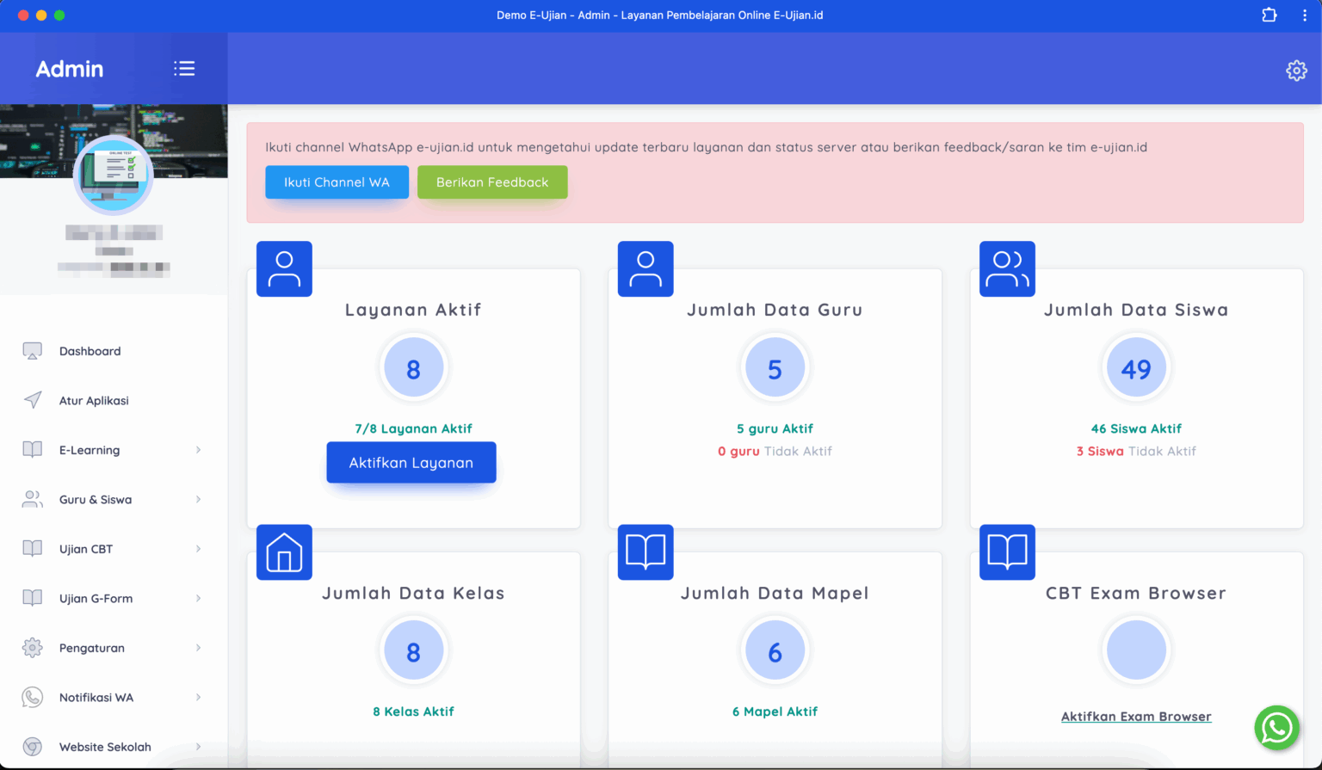Screen dimensions: 1322x770
Task: Click the Jumlah Data Kelas home icon
Action: coord(284,552)
